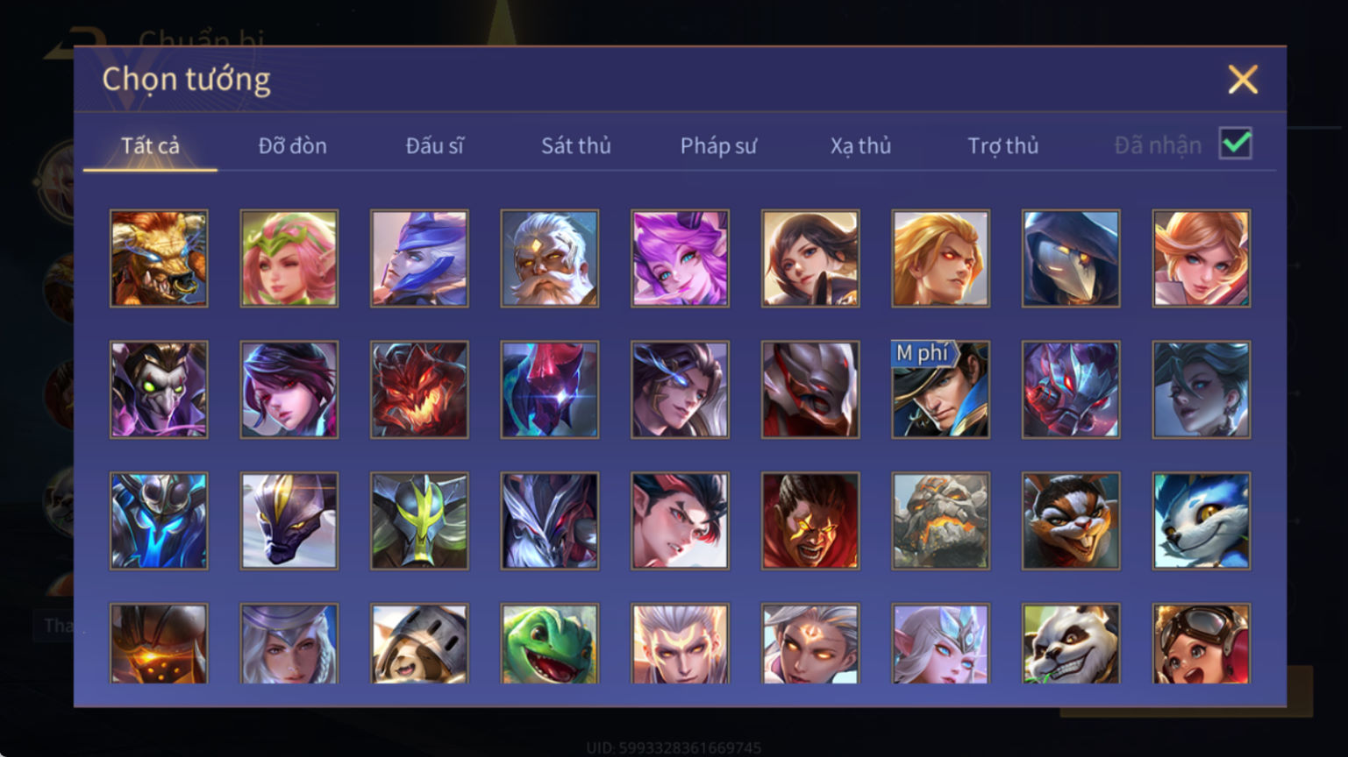Select the green frog hero portrait
Screen dimensions: 1348x757
[550, 644]
